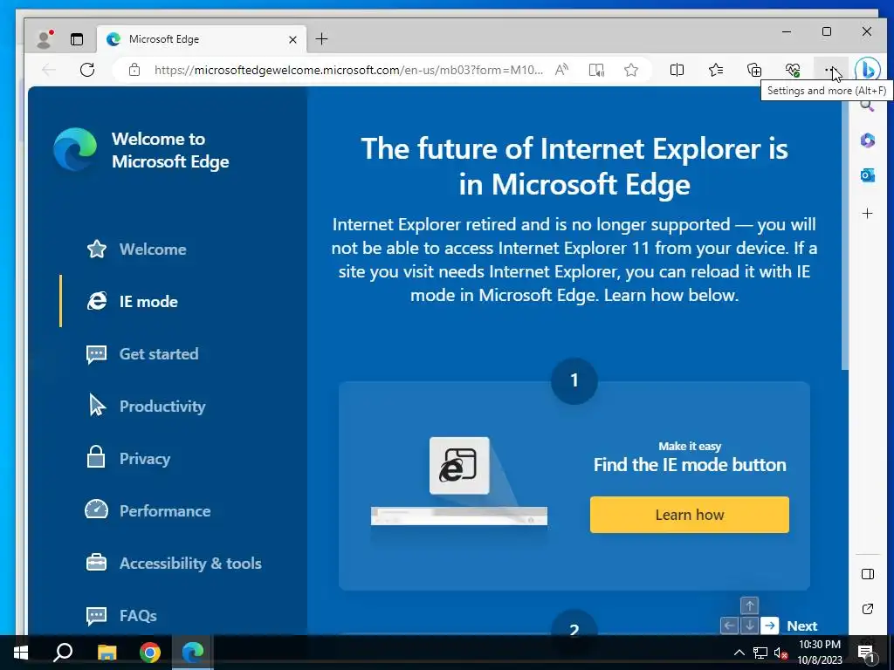Click the up arrow key navigation icon
The height and width of the screenshot is (670, 894).
pyautogui.click(x=749, y=605)
